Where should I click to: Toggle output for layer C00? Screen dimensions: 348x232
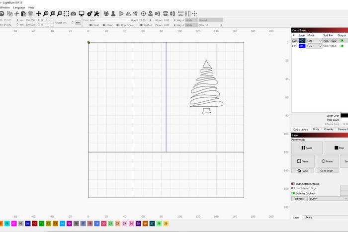[x=342, y=40]
